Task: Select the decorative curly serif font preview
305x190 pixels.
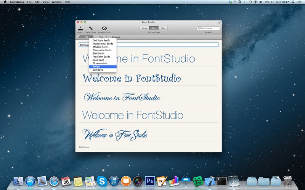Action: tap(132, 78)
